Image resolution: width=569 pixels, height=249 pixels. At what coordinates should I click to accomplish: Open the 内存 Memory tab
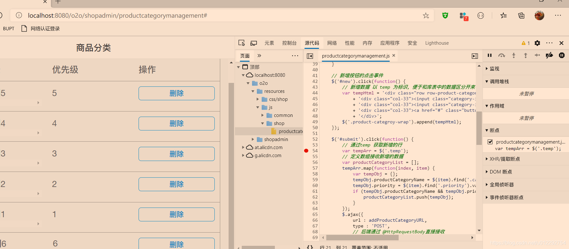(367, 43)
